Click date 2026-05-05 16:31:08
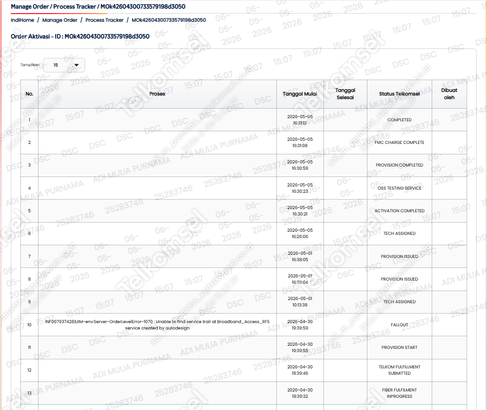 pyautogui.click(x=300, y=143)
